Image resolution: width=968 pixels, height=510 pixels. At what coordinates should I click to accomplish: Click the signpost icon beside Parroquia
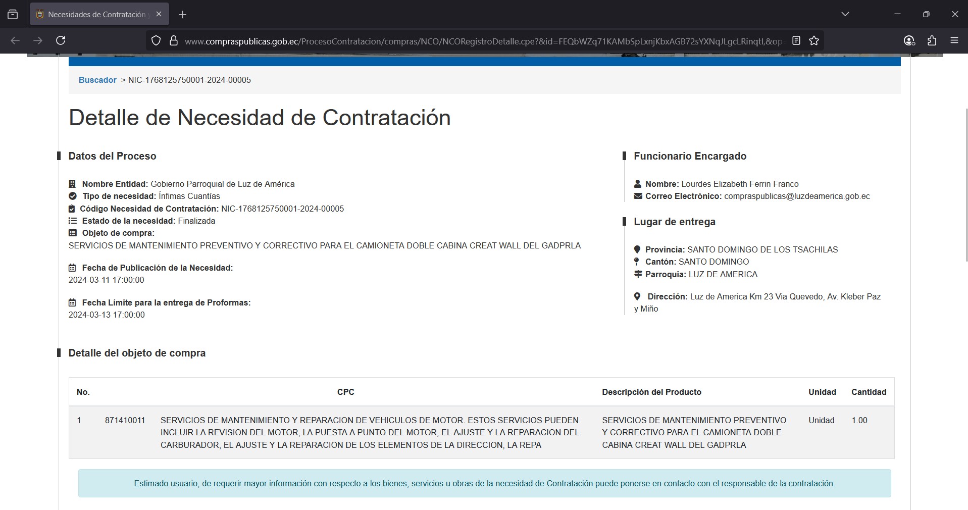coord(638,274)
